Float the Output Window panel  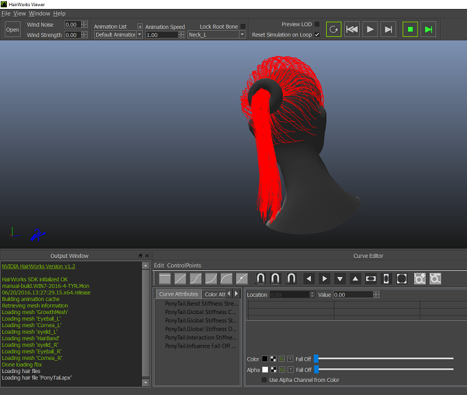pos(140,256)
